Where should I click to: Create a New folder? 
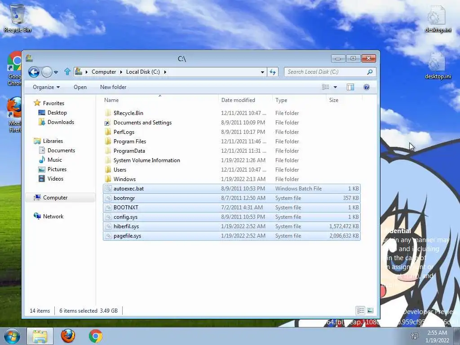point(113,87)
